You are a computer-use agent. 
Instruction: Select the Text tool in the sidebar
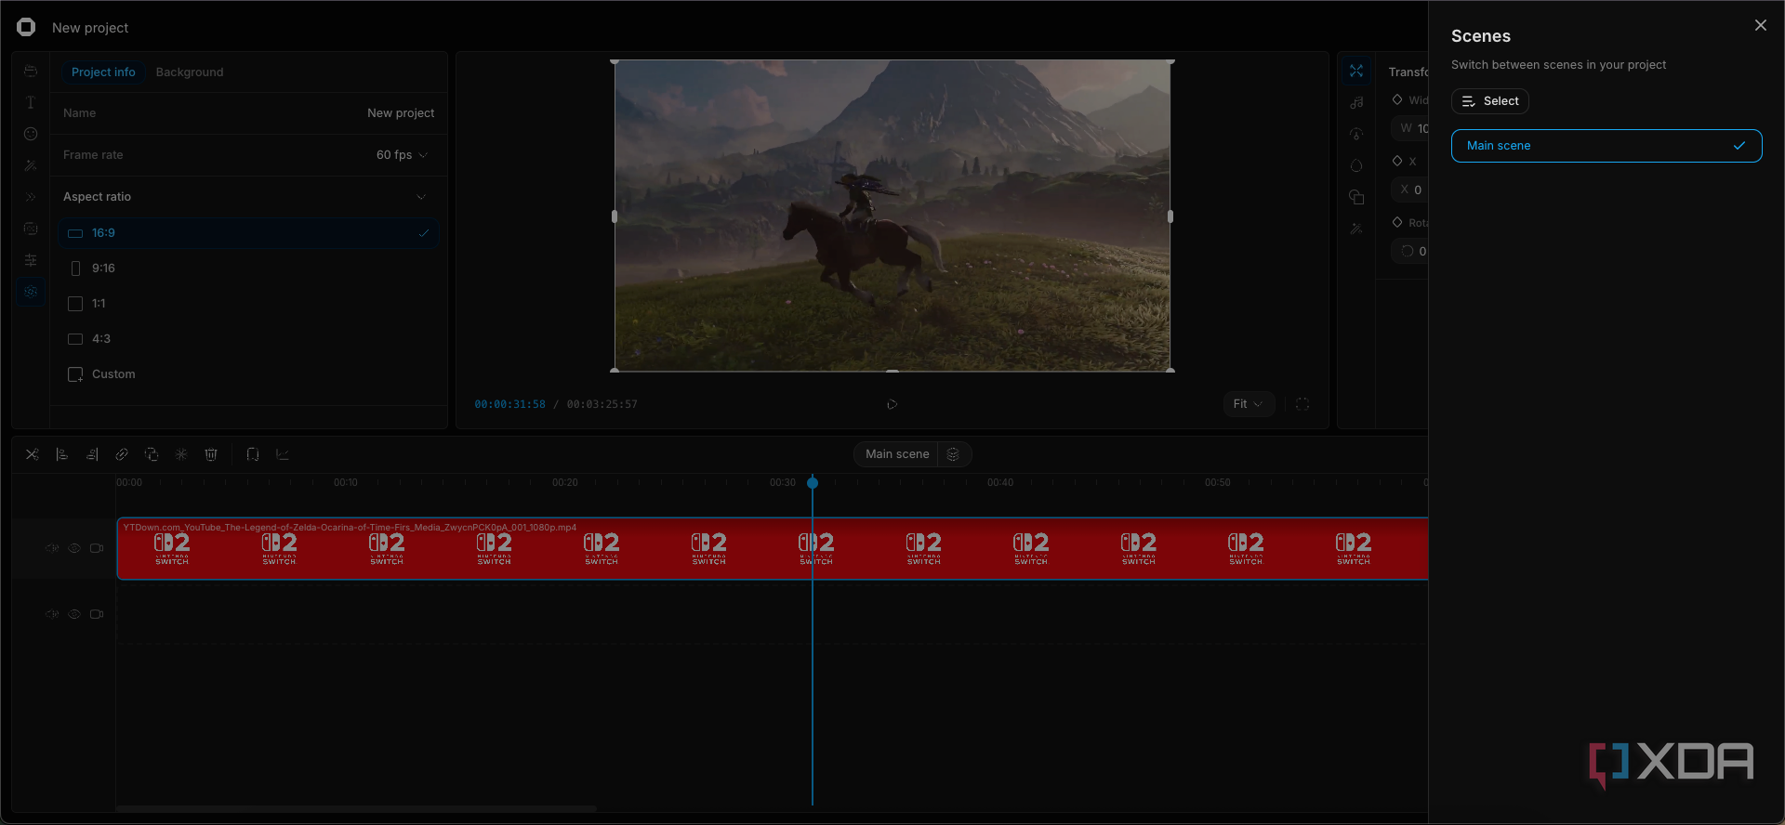tap(31, 102)
